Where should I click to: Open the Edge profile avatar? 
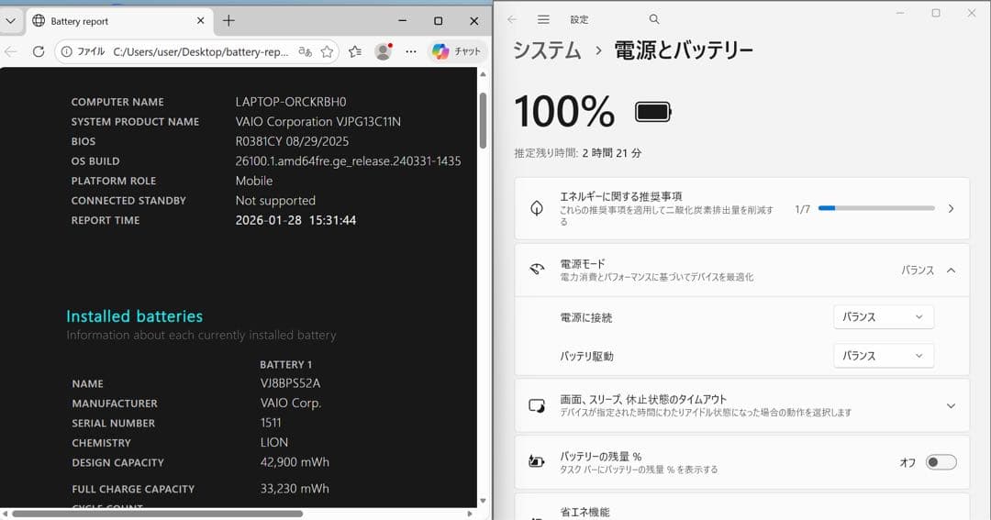coord(383,51)
